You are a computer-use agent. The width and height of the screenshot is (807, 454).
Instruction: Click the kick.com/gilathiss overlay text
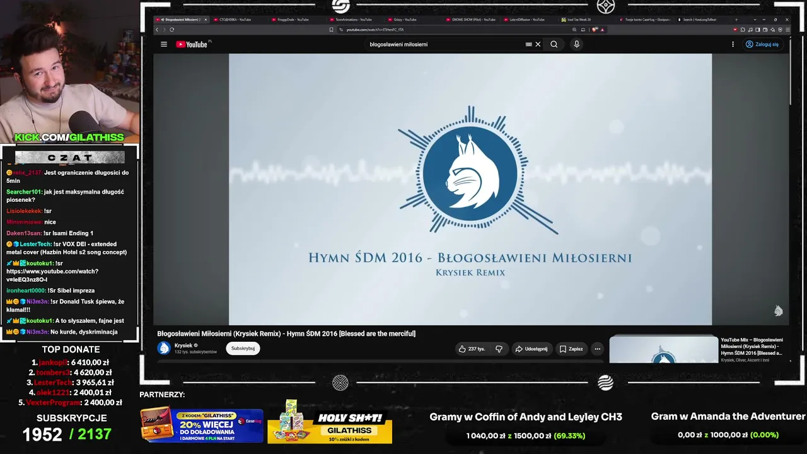[69, 137]
